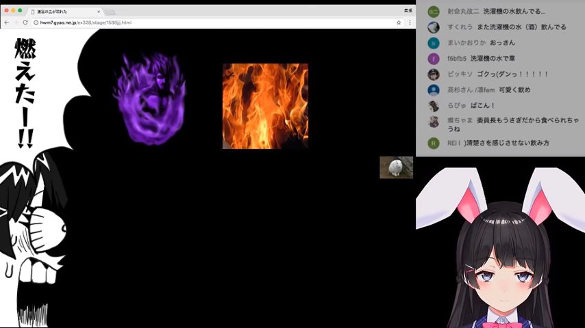Go back with the browser back arrow

point(6,23)
